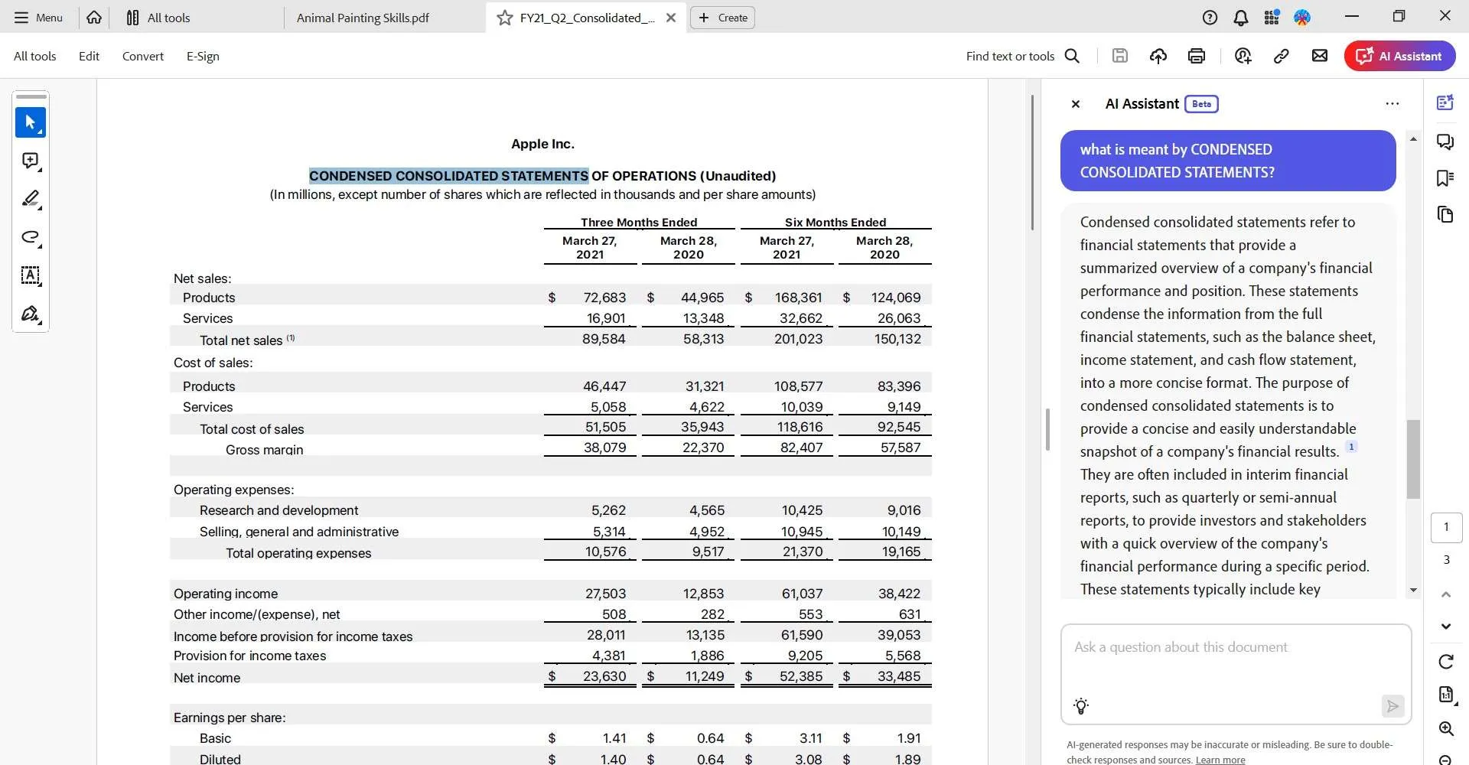Zoom in with the magnifier plus icon
The width and height of the screenshot is (1469, 765).
[x=1446, y=728]
